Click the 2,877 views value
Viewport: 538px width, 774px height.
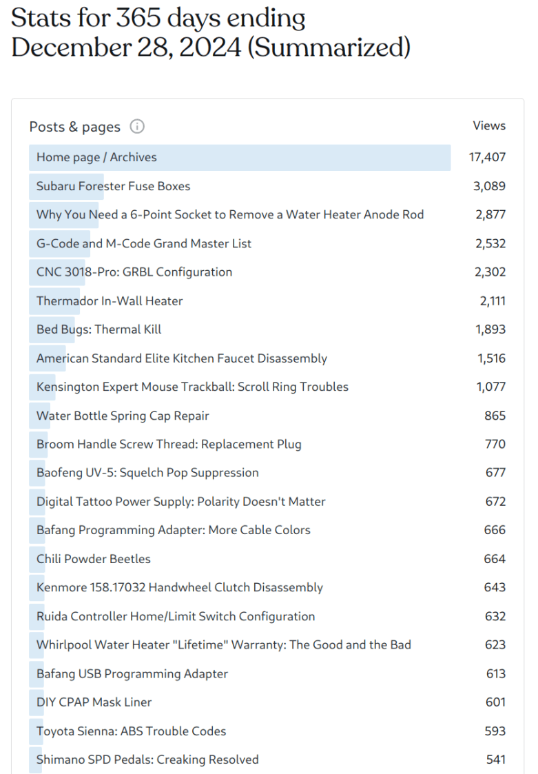point(490,215)
